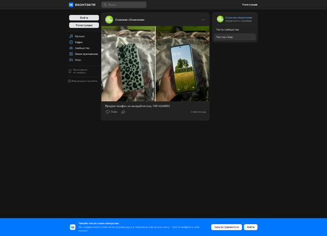Click the post timestamp
Screen dimensions: 327x236
click(x=198, y=112)
